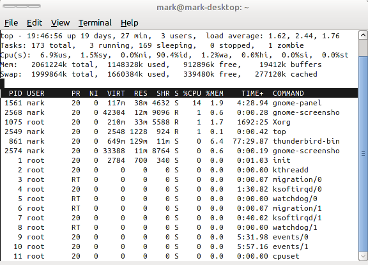Image resolution: width=368 pixels, height=265 pixels.
Task: Open the Edit menu
Action: coord(34,23)
